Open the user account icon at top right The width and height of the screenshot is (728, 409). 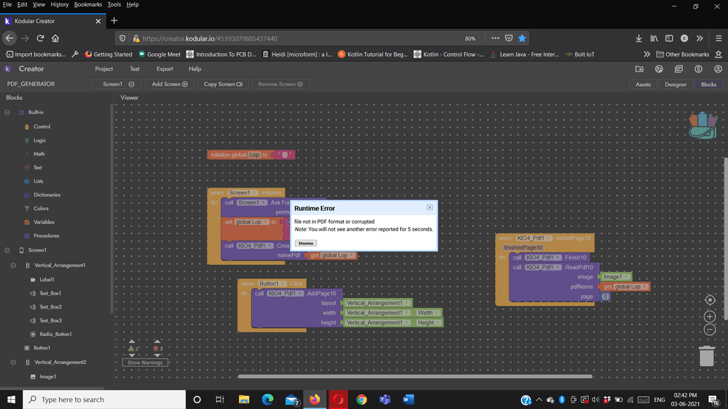pyautogui.click(x=719, y=68)
